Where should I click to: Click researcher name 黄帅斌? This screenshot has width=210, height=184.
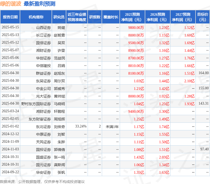coord(59,96)
